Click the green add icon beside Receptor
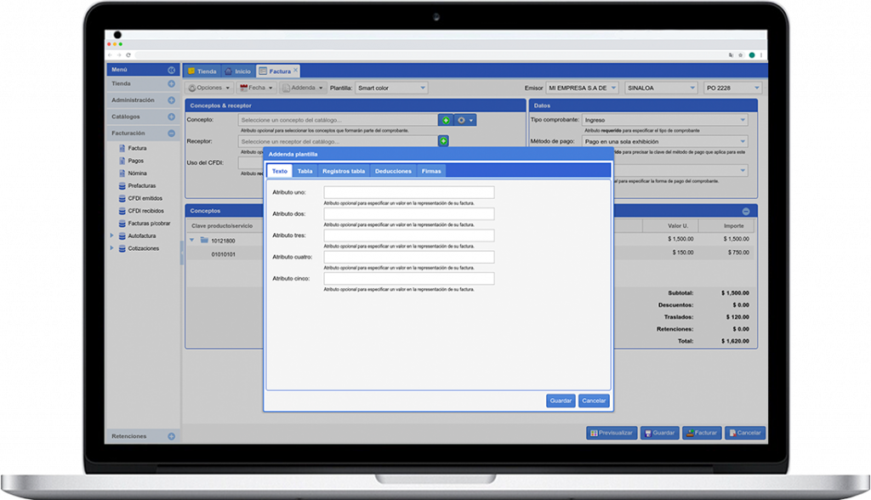 [443, 141]
